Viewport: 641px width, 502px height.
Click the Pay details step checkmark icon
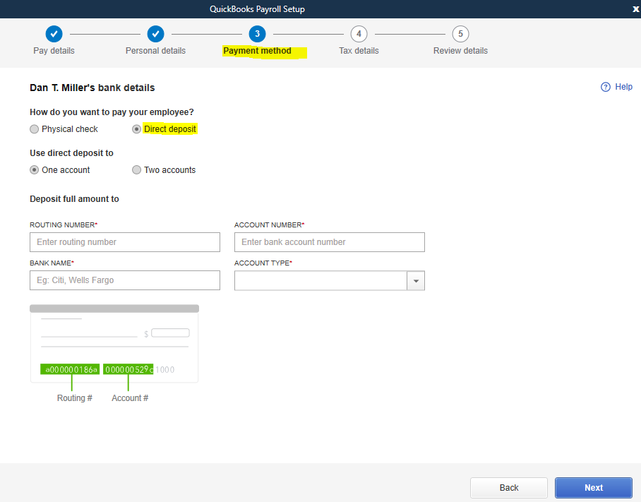point(54,34)
